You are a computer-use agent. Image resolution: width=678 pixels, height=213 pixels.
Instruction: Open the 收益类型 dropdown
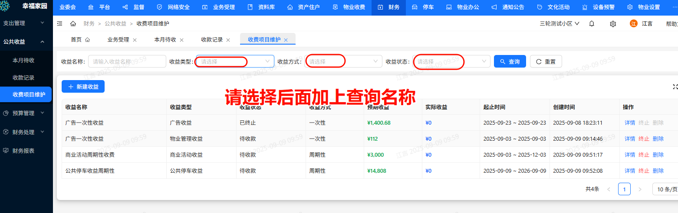pyautogui.click(x=235, y=61)
